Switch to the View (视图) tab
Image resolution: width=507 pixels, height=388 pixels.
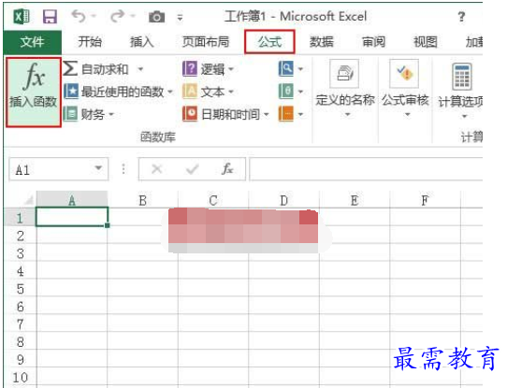click(x=426, y=42)
